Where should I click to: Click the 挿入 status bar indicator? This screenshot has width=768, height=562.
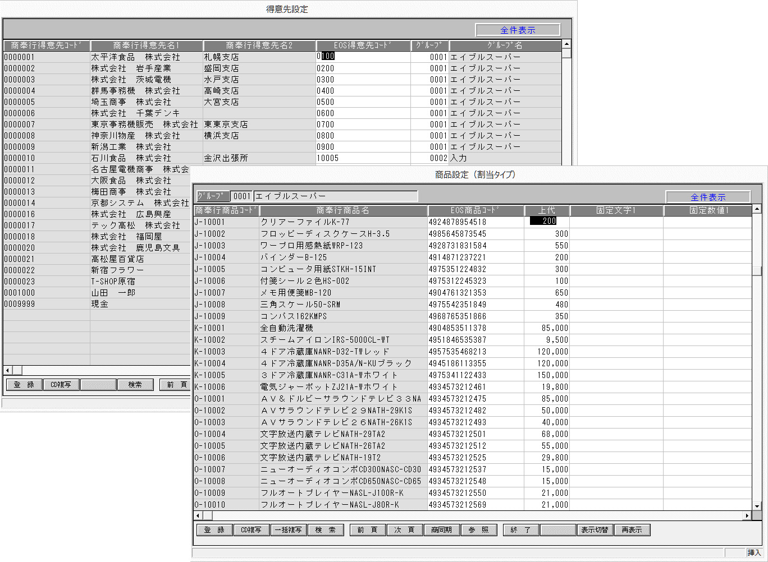point(754,552)
